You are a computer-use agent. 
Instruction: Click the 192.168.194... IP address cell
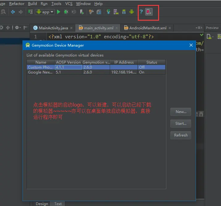(124, 72)
